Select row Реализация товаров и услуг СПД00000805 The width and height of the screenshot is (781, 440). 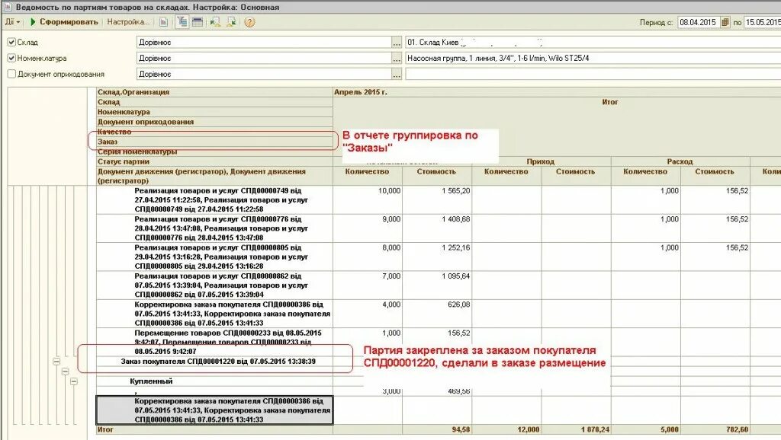tap(214, 257)
